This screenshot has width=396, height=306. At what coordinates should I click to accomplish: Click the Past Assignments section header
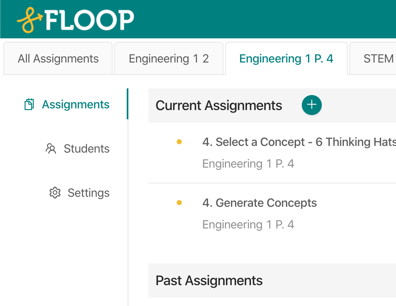(209, 281)
